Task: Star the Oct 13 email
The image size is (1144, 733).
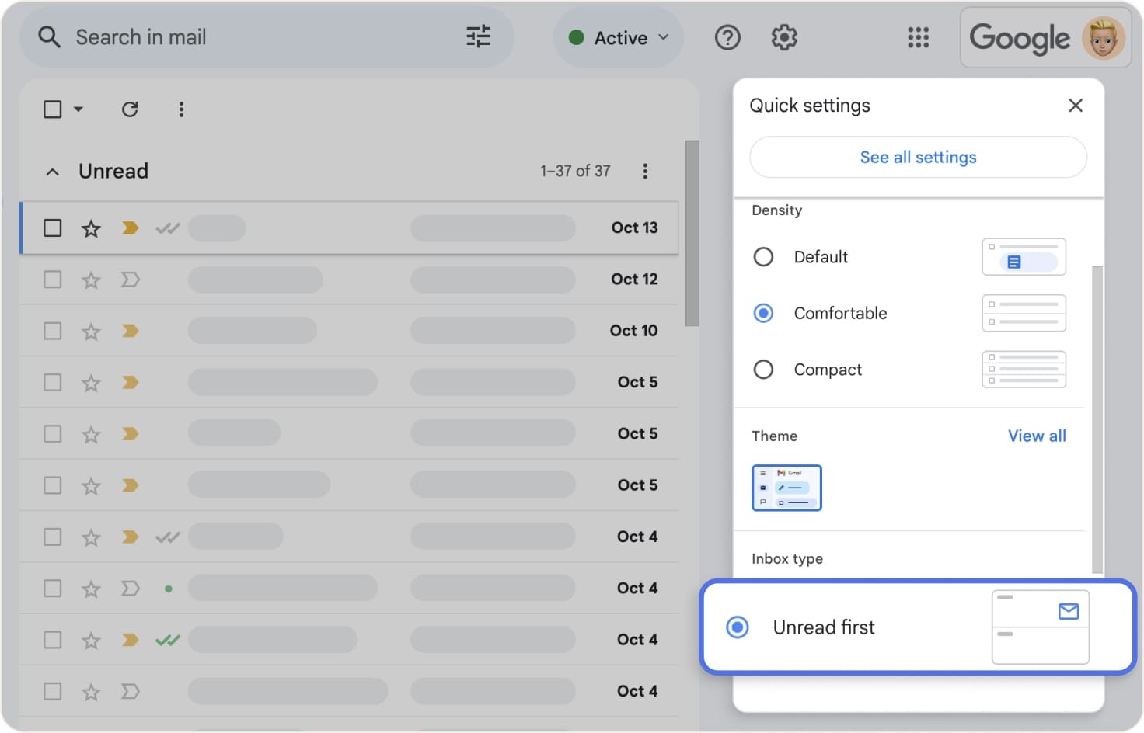Action: 91,228
